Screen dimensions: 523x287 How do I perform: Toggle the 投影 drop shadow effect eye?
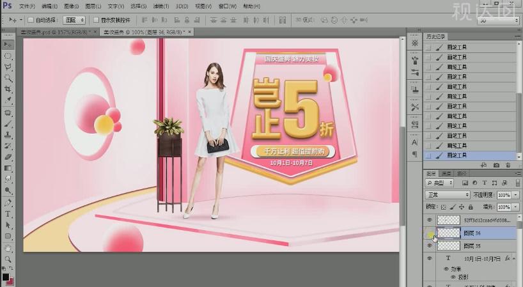[x=453, y=277]
